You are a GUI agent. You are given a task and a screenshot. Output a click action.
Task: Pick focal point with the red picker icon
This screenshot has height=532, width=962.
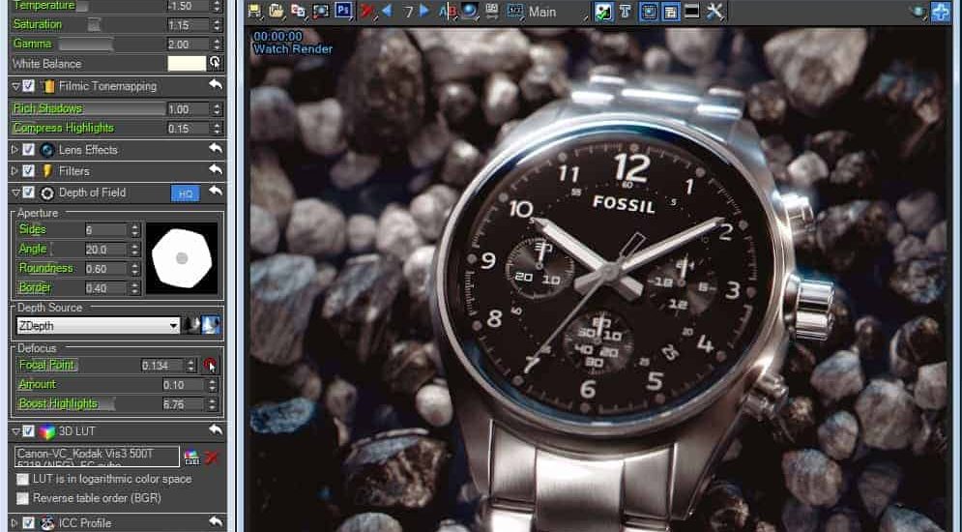tap(210, 366)
